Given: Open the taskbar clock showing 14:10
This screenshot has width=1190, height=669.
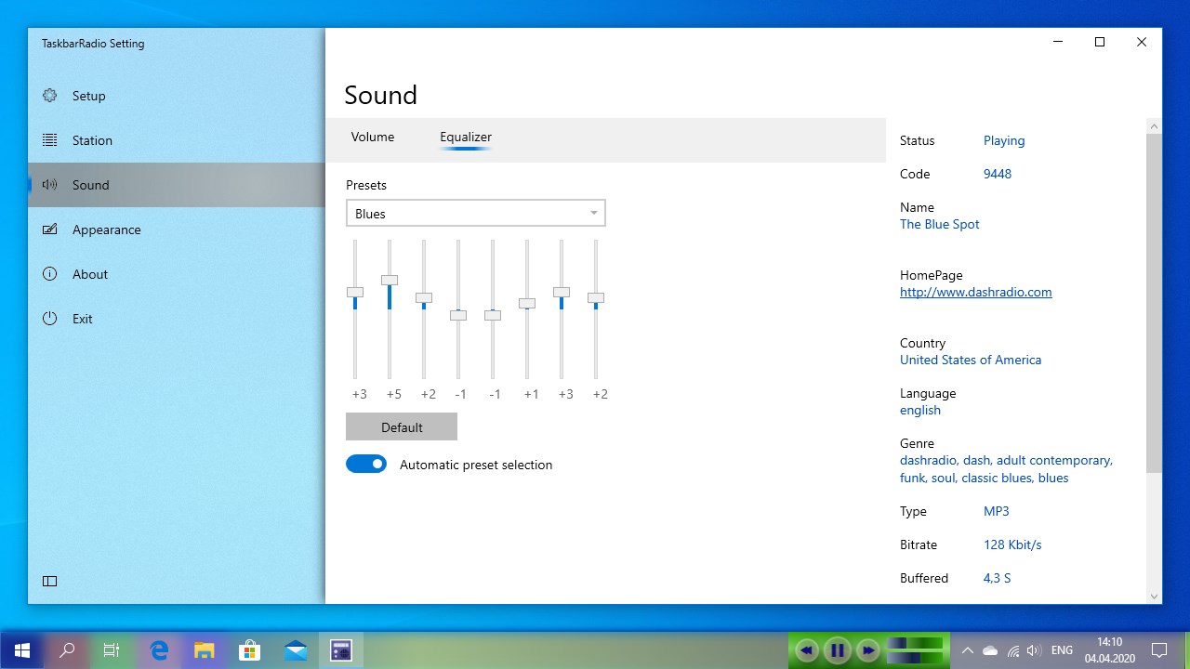Looking at the screenshot, I should pyautogui.click(x=1109, y=650).
